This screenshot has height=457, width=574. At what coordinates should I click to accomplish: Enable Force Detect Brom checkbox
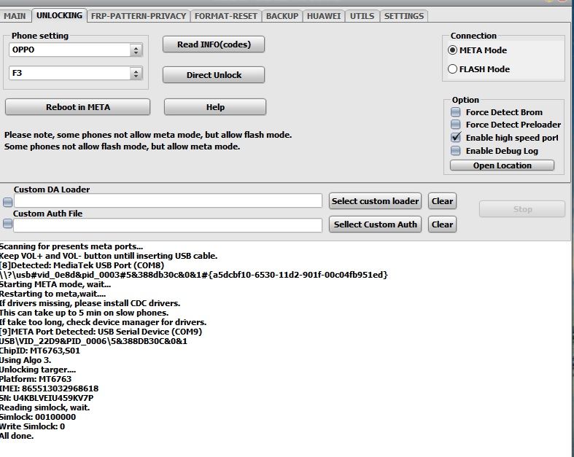(x=456, y=112)
